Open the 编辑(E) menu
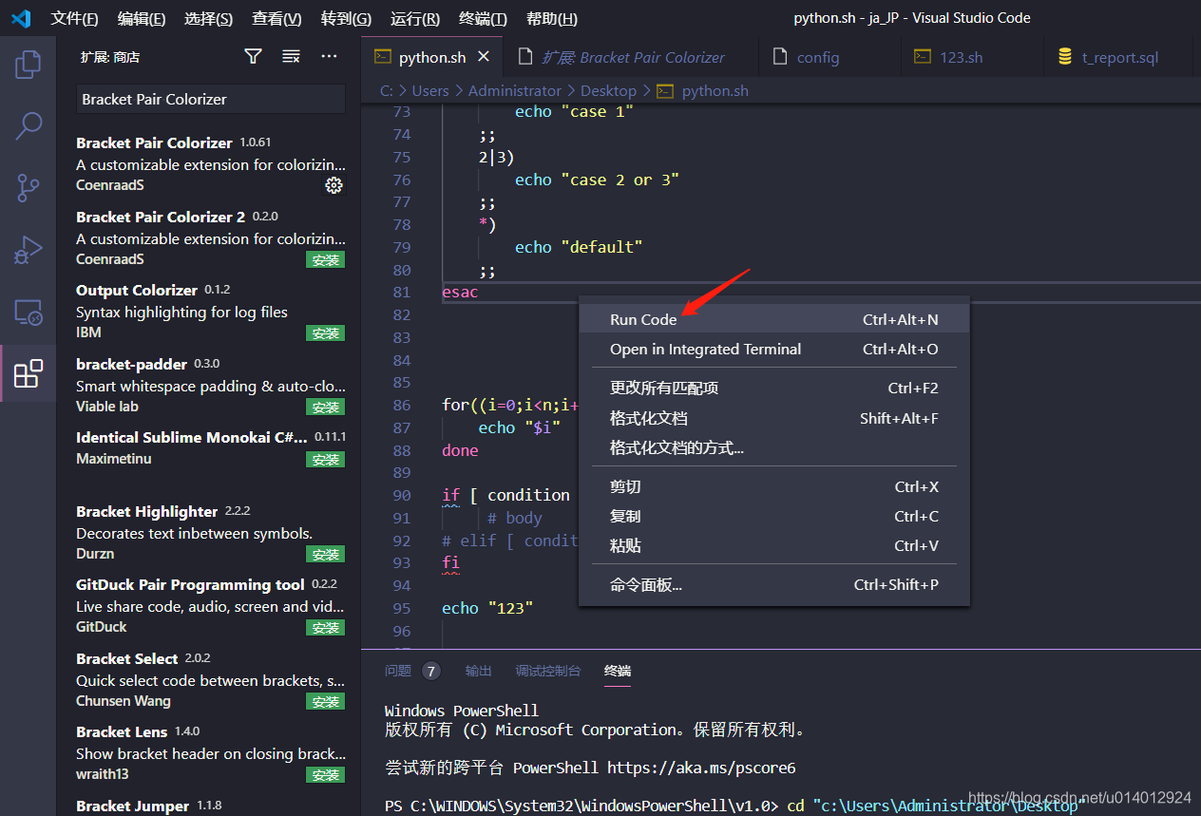The height and width of the screenshot is (816, 1201). (142, 18)
